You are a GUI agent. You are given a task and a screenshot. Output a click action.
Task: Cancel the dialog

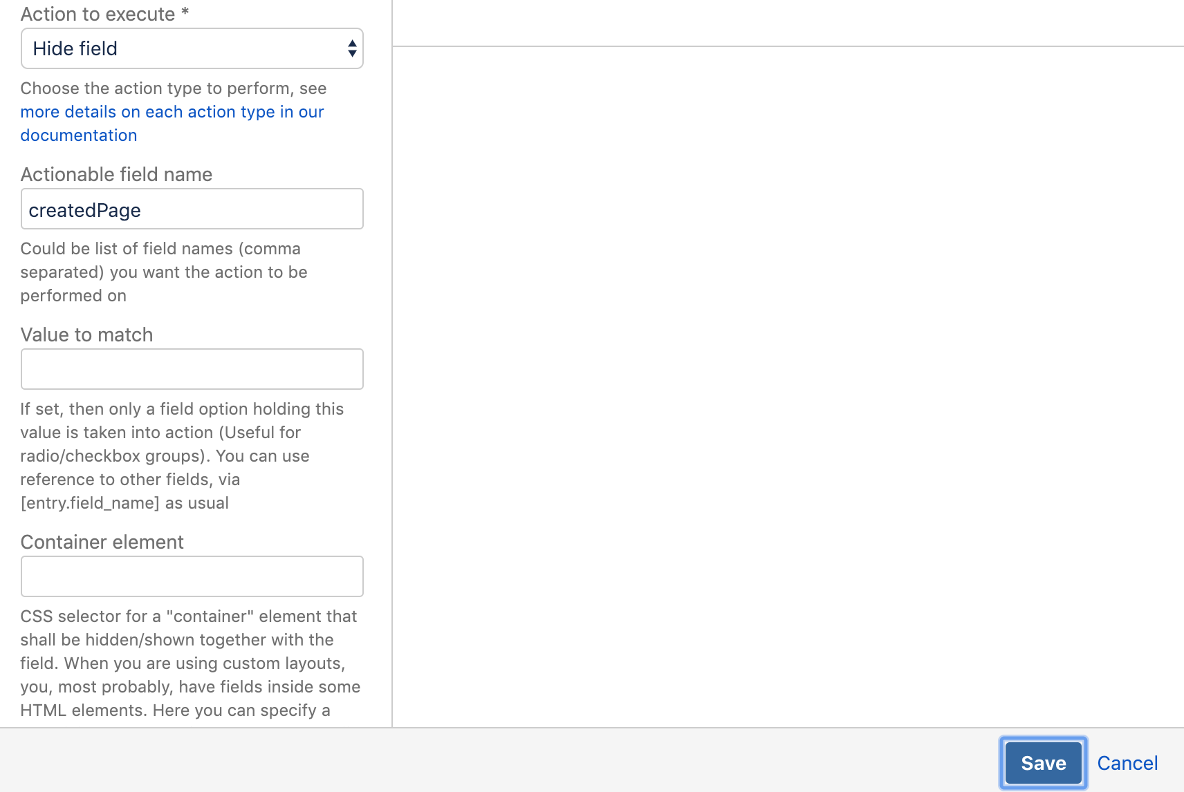(x=1127, y=763)
